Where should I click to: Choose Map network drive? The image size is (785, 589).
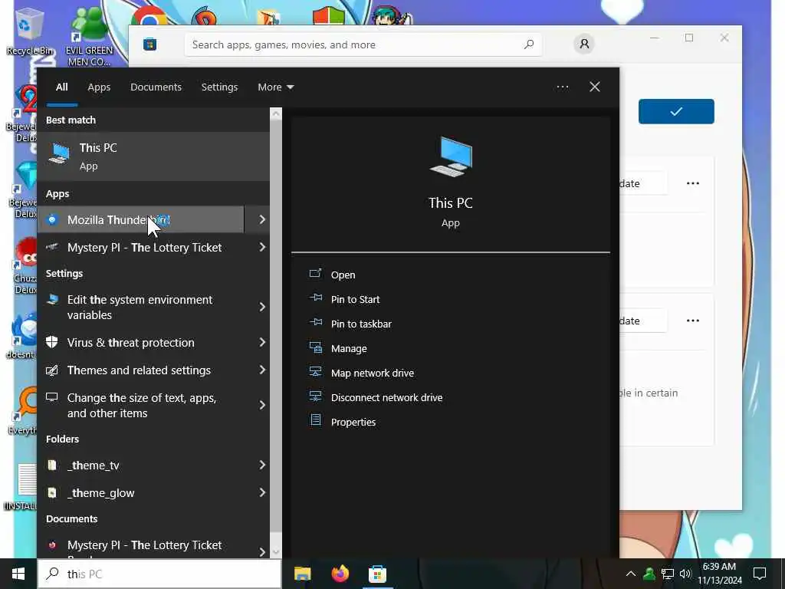[x=372, y=373]
